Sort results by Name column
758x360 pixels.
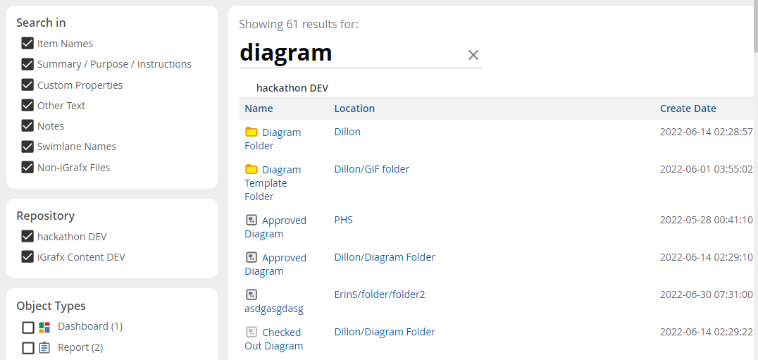[x=259, y=108]
